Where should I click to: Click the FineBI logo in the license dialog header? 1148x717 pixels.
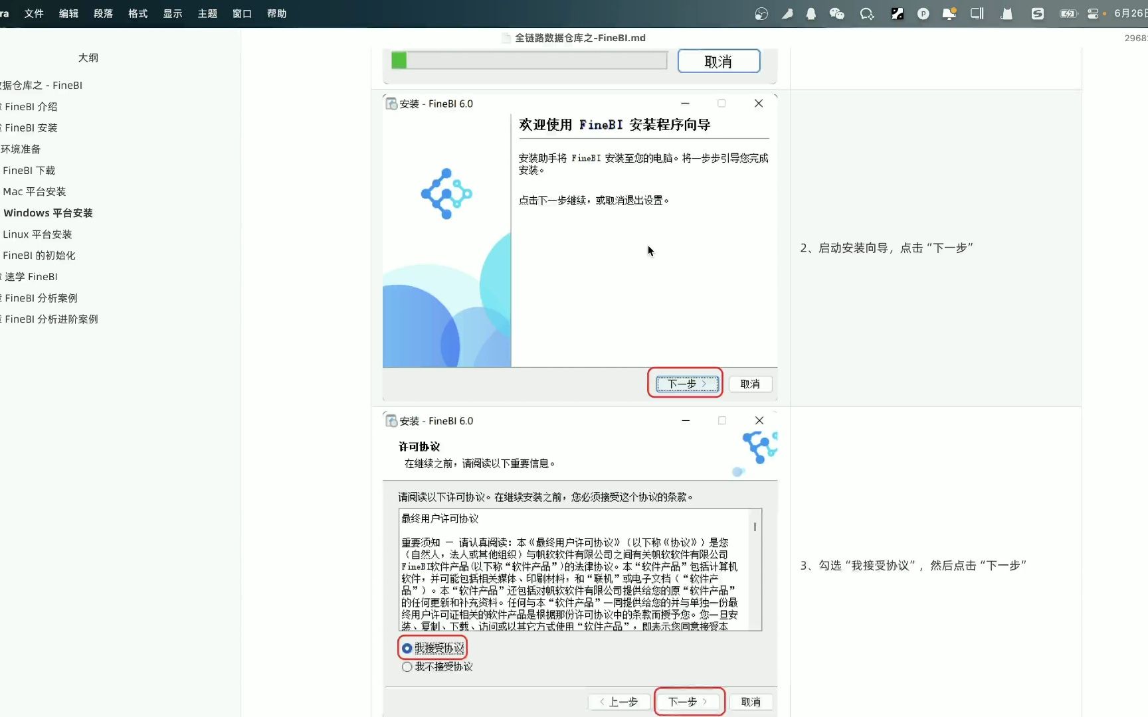point(759,447)
